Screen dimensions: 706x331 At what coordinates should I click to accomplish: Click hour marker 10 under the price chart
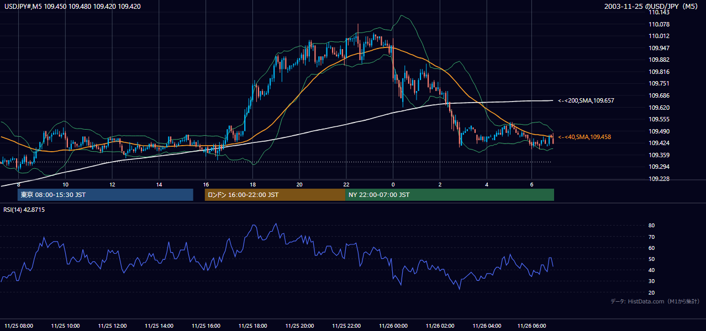(x=65, y=184)
